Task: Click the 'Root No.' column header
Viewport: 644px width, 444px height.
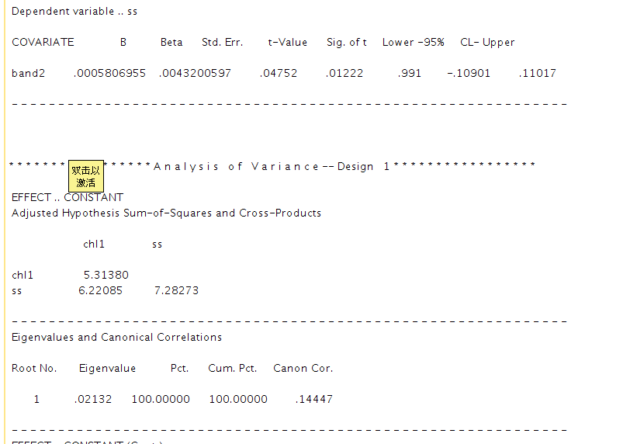Action: click(34, 368)
